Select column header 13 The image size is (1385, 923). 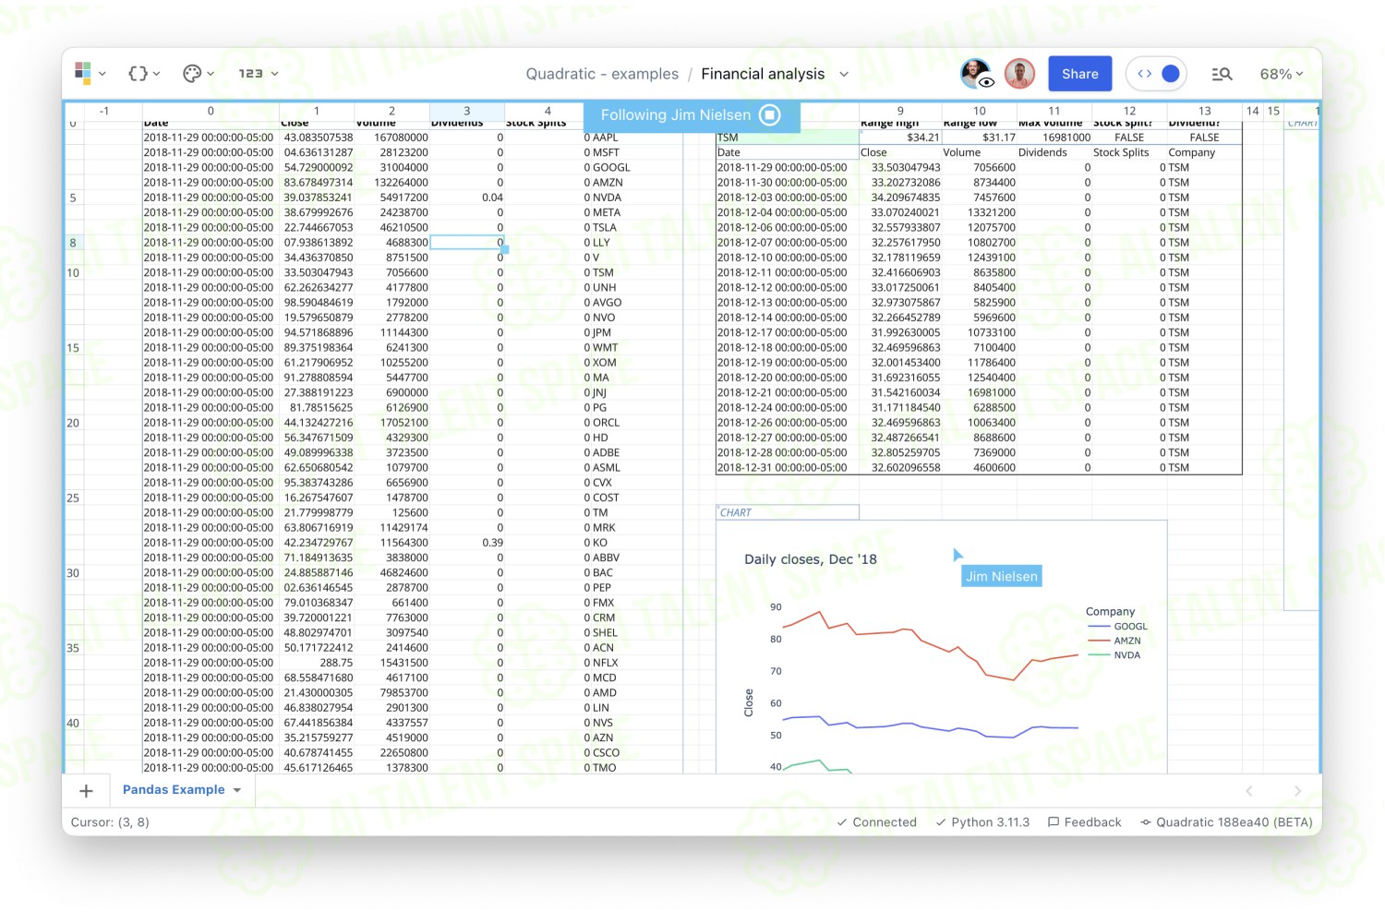1204,111
